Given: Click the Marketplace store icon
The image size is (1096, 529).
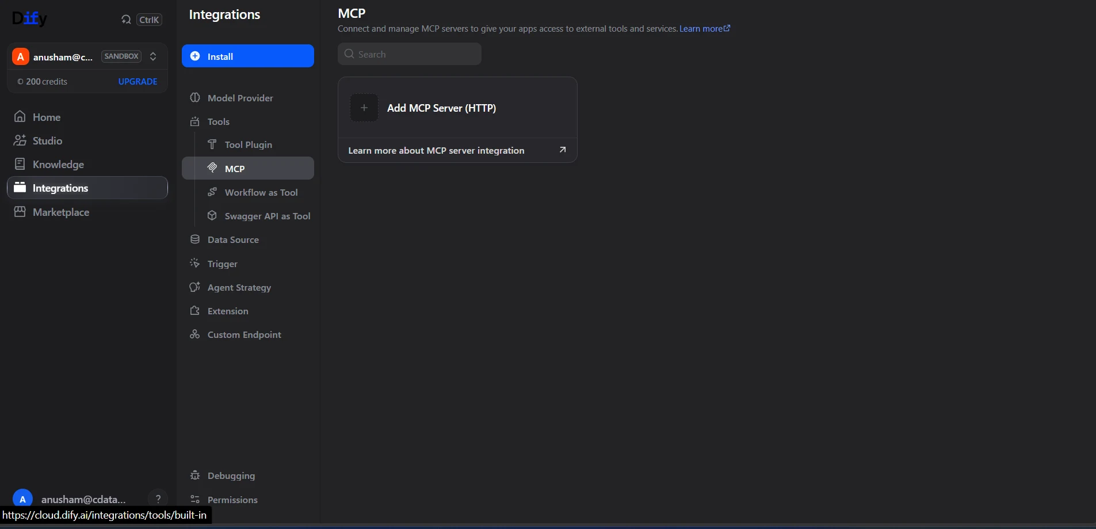Looking at the screenshot, I should coord(20,212).
